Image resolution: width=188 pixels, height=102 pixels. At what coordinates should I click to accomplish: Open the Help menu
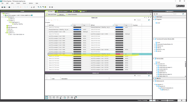coord(37,3)
